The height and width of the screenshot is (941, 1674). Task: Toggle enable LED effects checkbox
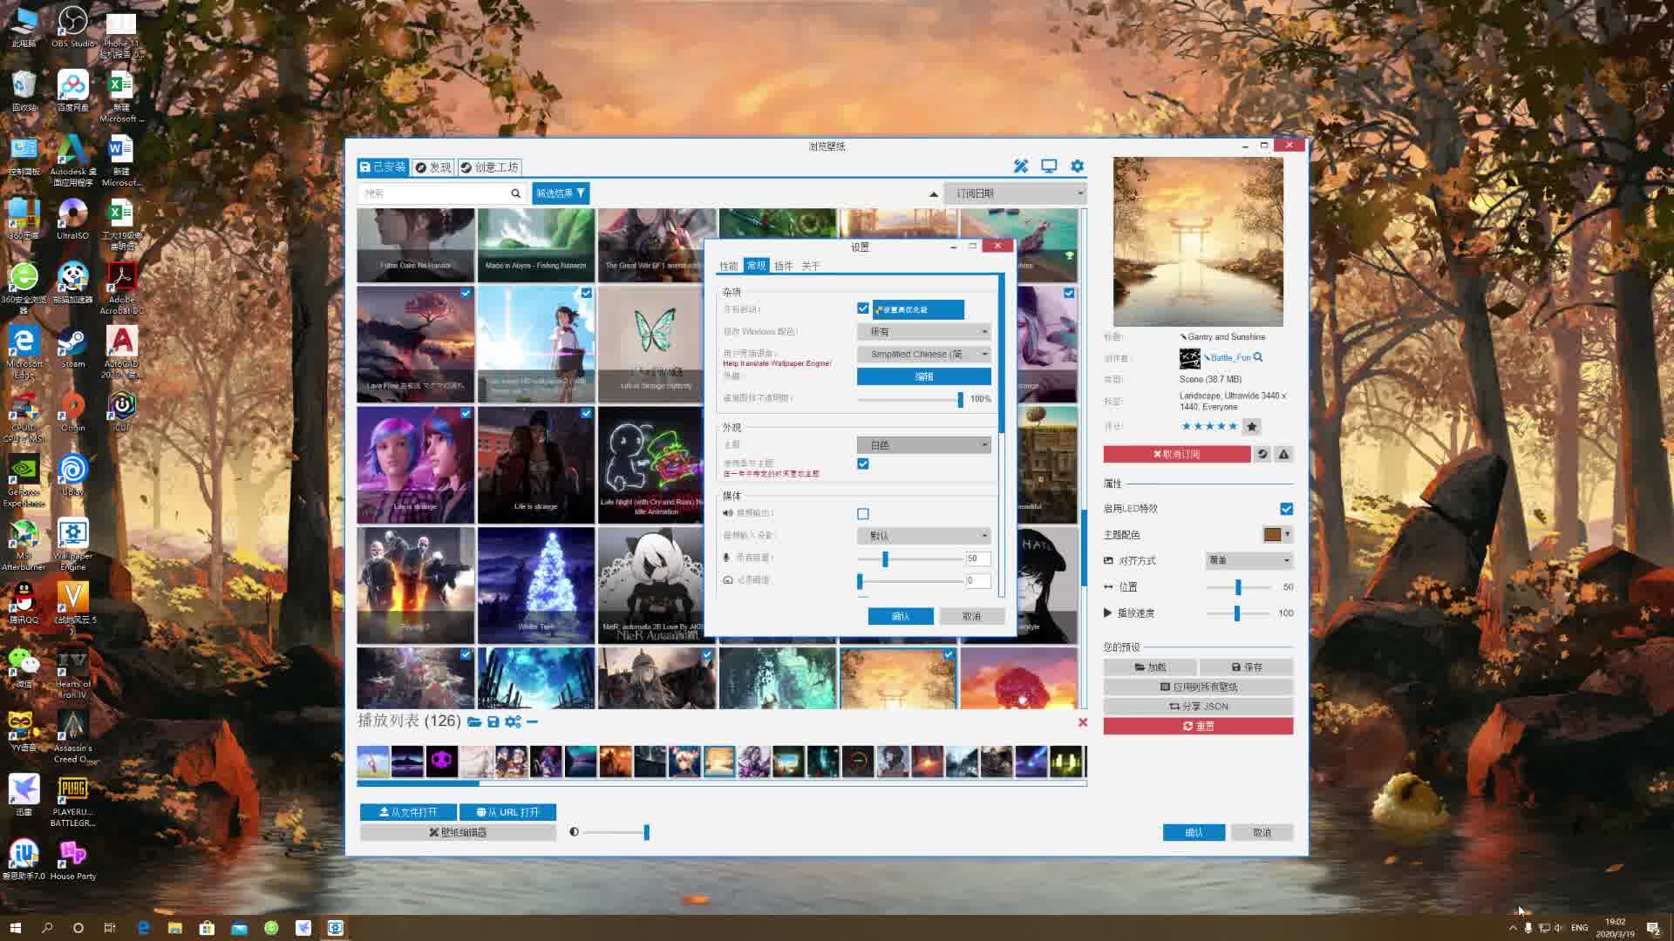[1287, 509]
